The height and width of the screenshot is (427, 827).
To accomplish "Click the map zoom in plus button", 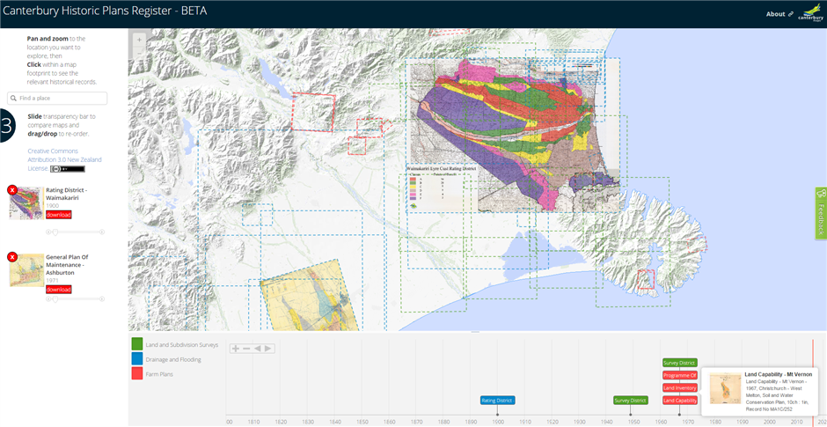I will 139,40.
